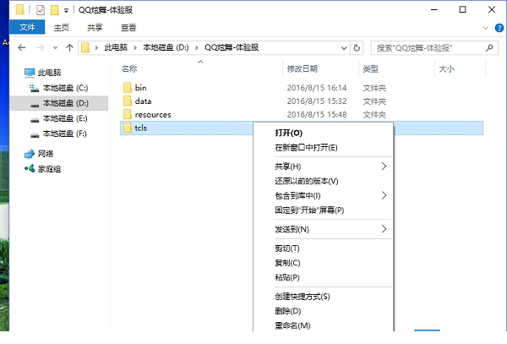Choose 在新窗口中打开(E) from the context menu

click(x=324, y=147)
